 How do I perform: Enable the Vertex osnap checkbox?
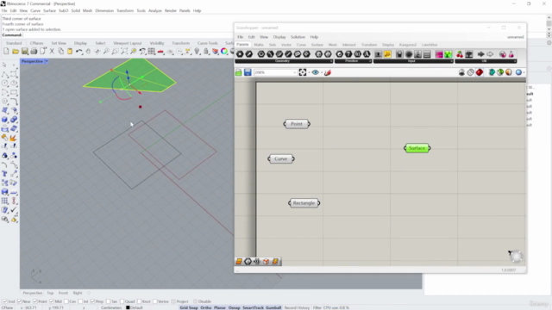(155, 301)
